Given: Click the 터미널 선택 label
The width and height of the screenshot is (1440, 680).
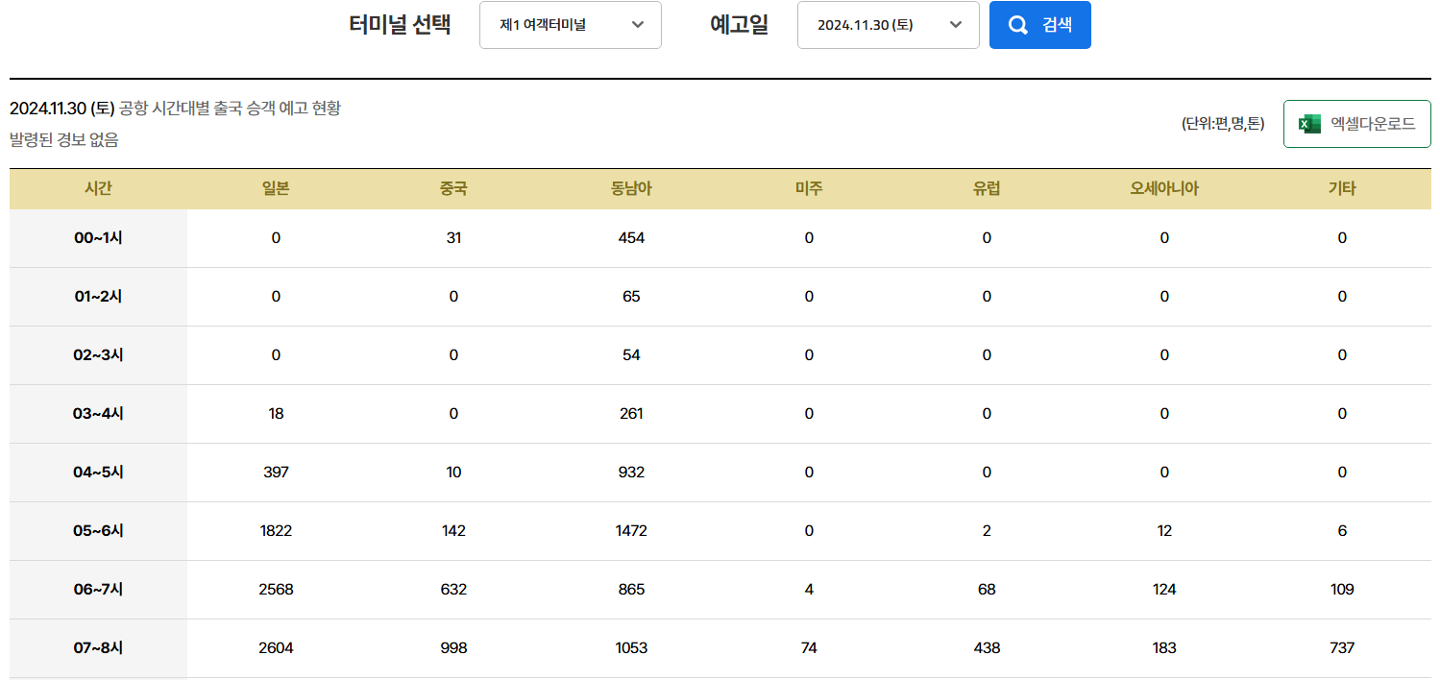Looking at the screenshot, I should click(400, 25).
